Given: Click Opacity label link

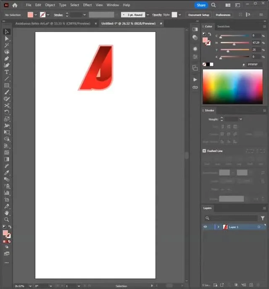Looking at the screenshot, I should coord(157,15).
